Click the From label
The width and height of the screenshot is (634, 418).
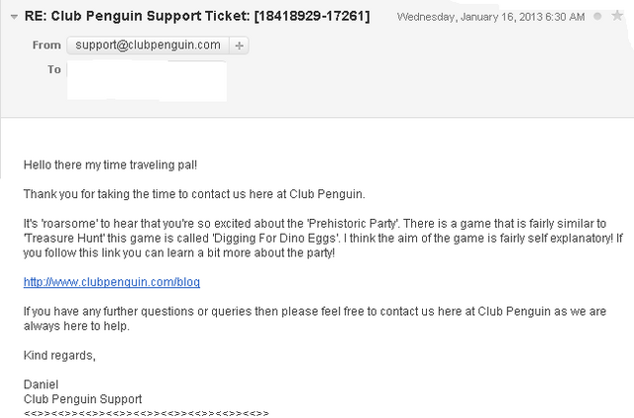click(x=47, y=45)
